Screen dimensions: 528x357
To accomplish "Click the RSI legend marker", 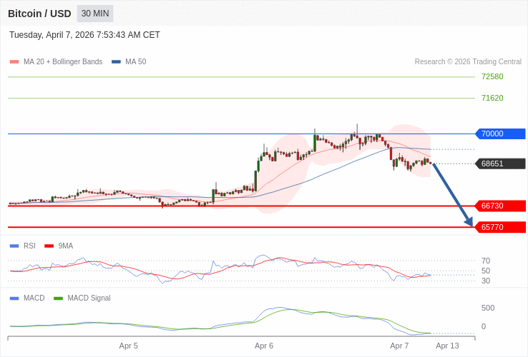I will click(14, 246).
